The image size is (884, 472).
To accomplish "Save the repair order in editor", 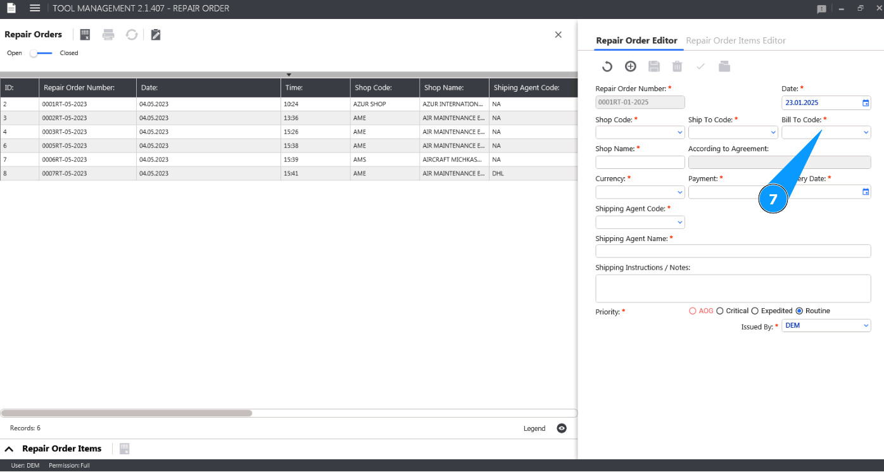I will click(x=654, y=66).
